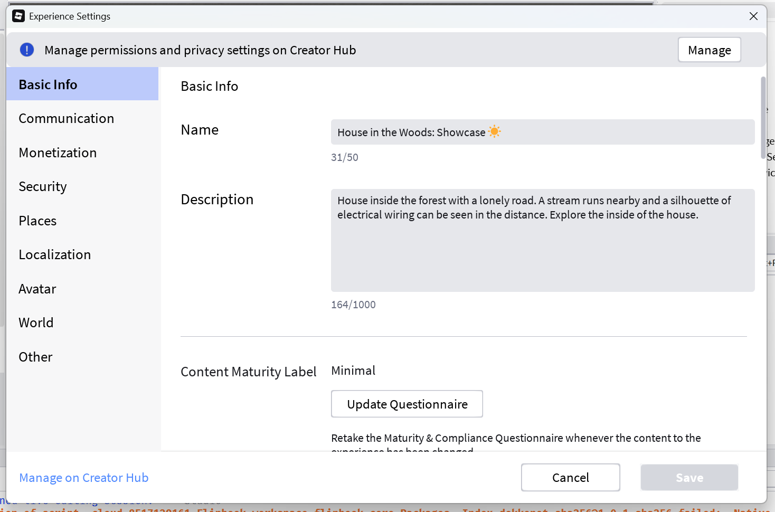Click the Name input field
This screenshot has height=512, width=775.
pyautogui.click(x=543, y=132)
